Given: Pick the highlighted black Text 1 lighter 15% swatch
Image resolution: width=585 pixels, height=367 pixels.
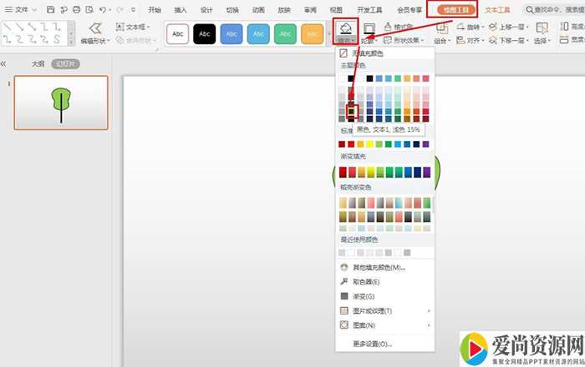Looking at the screenshot, I should click(352, 108).
